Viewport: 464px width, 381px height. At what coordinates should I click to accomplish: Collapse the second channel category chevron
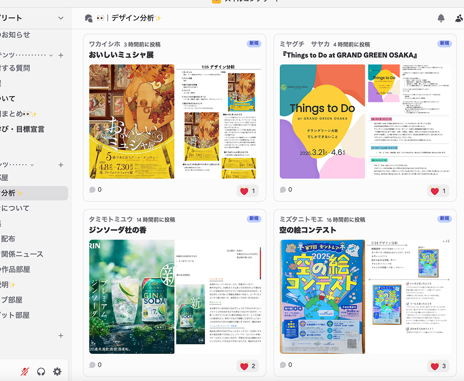pyautogui.click(x=32, y=165)
